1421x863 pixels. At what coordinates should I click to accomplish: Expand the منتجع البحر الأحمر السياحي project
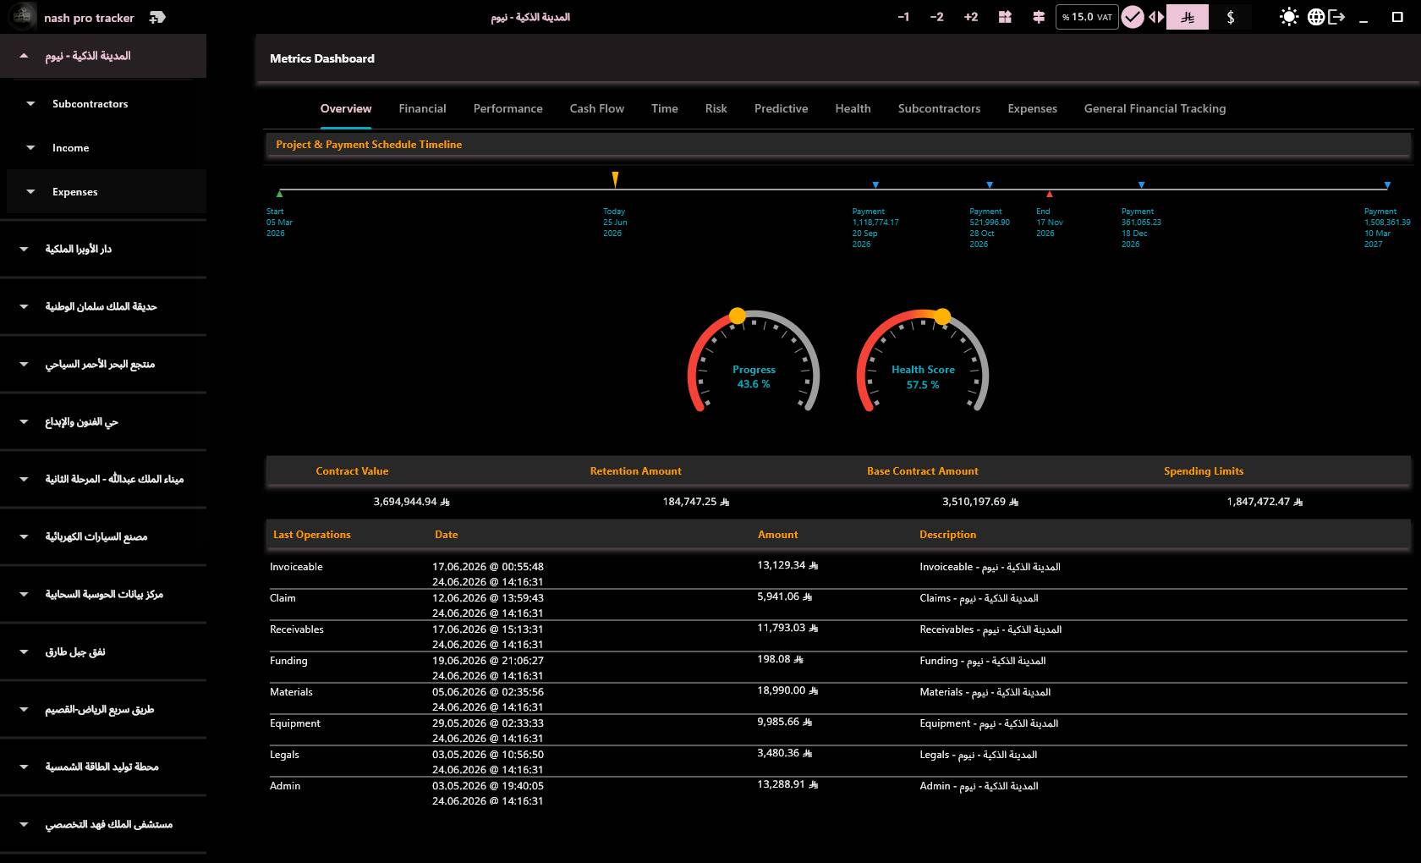click(103, 364)
